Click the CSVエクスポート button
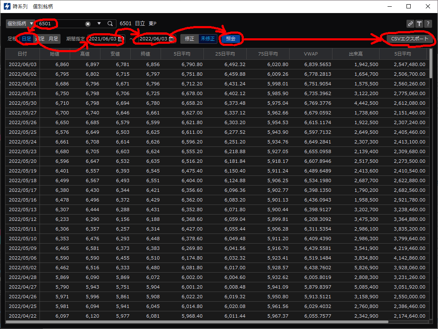The width and height of the screenshot is (438, 329). click(409, 39)
